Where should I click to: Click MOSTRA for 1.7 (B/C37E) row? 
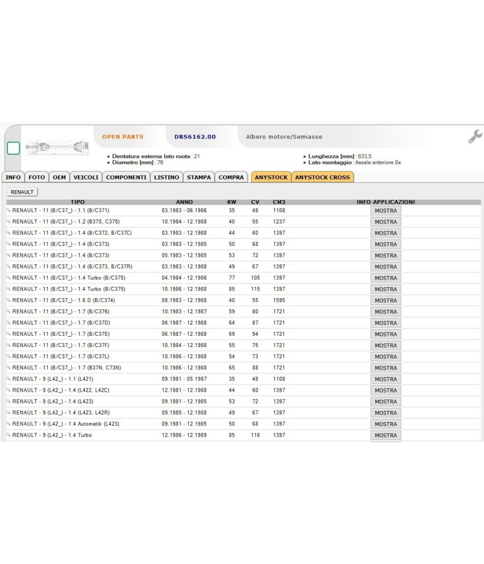[x=386, y=334]
